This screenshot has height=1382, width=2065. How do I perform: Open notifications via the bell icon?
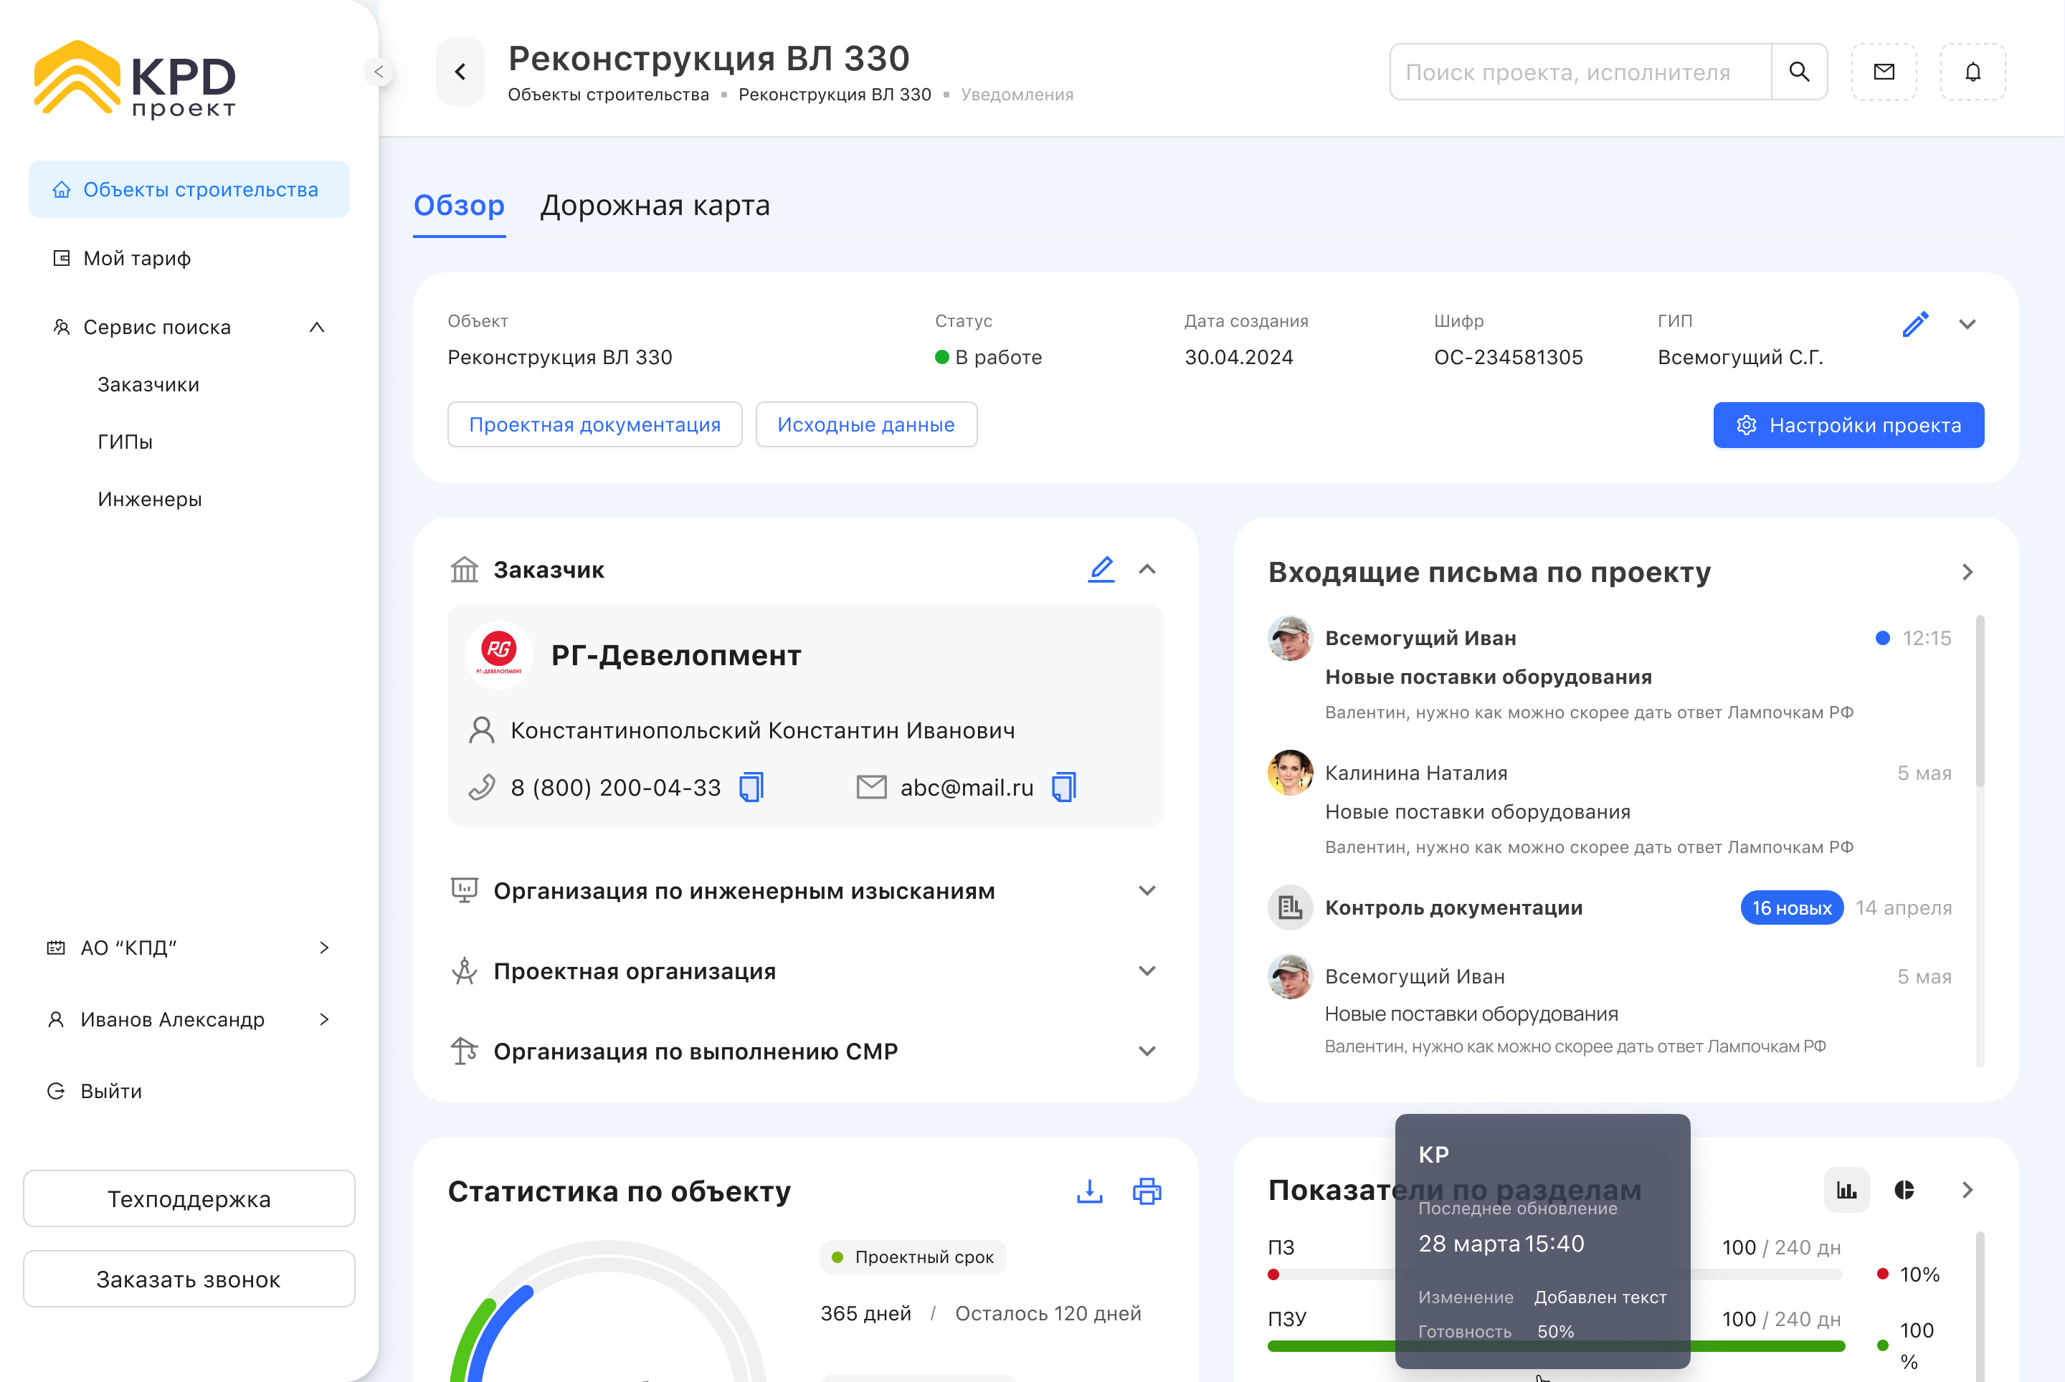pyautogui.click(x=1973, y=72)
